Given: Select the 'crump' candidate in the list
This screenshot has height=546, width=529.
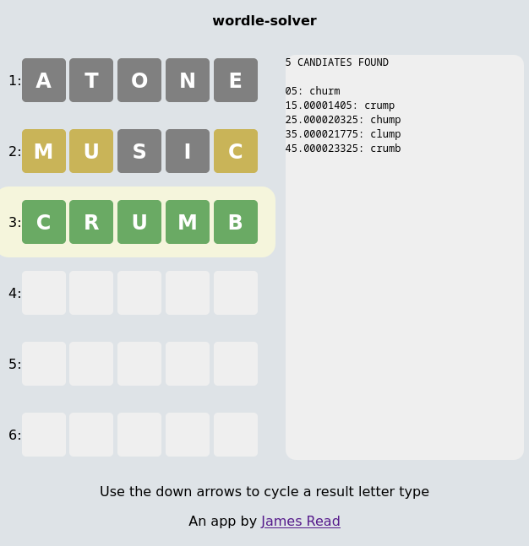Looking at the screenshot, I should (x=379, y=105).
